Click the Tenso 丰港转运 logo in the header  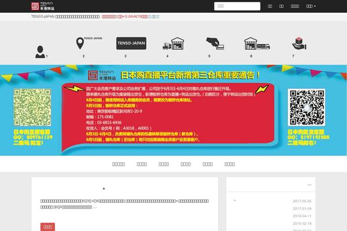point(43,6)
